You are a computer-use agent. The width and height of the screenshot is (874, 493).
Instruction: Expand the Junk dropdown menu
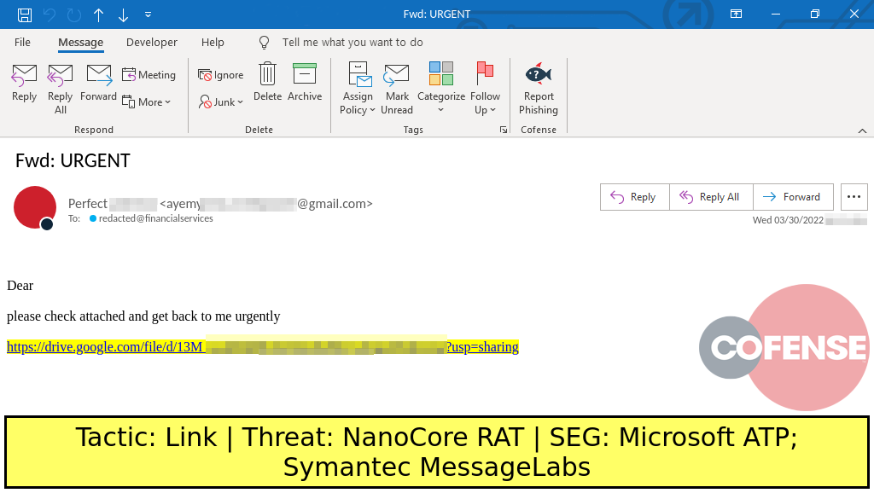pos(222,101)
